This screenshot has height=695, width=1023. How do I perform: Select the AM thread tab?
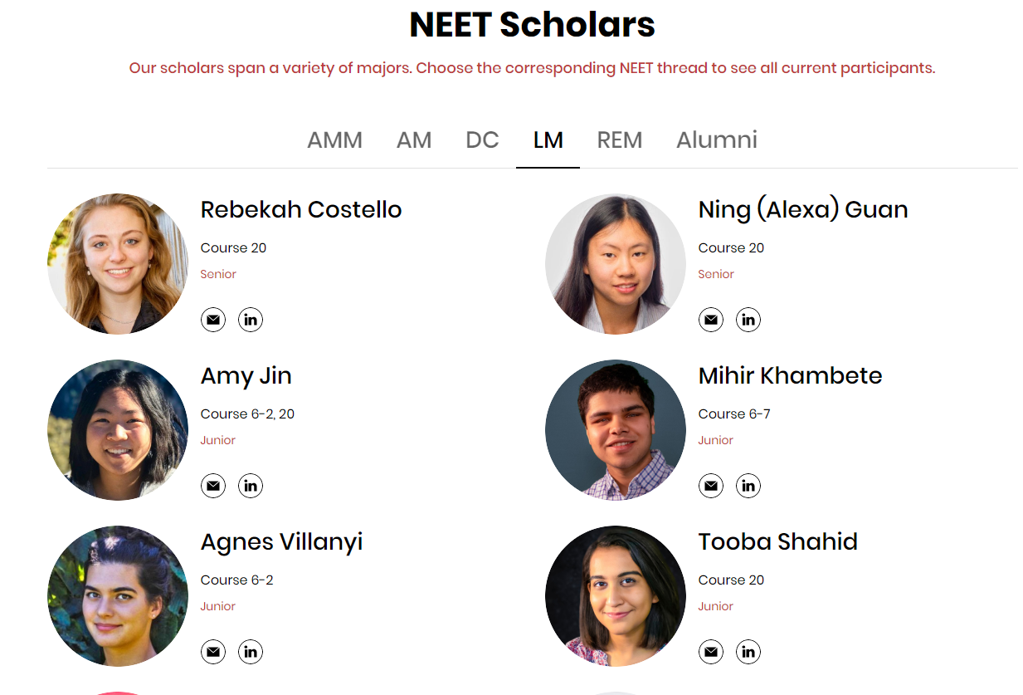point(414,139)
